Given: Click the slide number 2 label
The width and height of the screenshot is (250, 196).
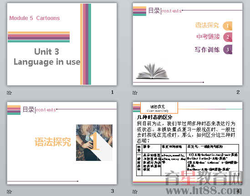Looking at the screenshot, I should (238, 92).
